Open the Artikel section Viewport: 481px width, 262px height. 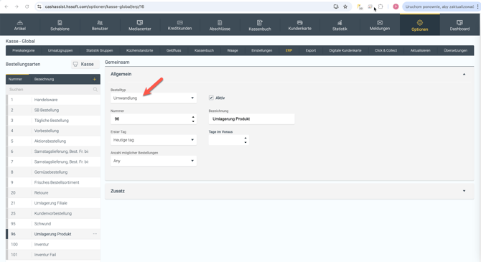click(20, 25)
